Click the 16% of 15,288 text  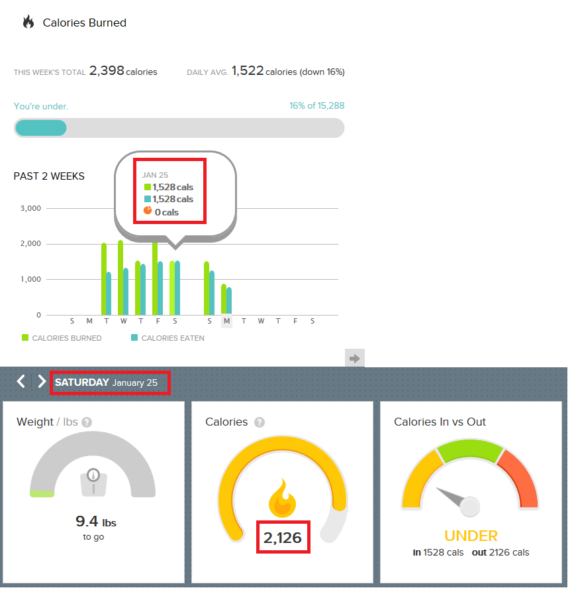coord(316,105)
